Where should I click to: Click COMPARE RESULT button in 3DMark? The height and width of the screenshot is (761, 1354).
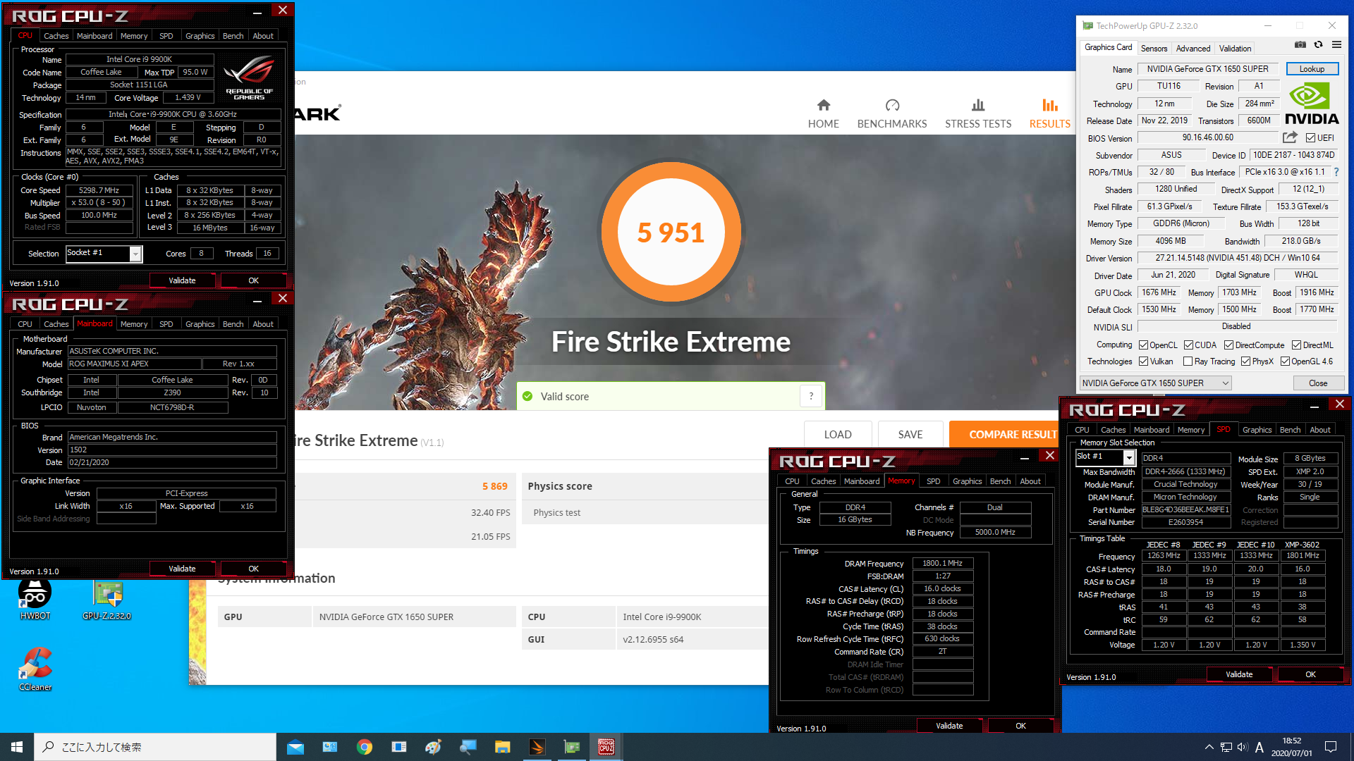point(1005,435)
